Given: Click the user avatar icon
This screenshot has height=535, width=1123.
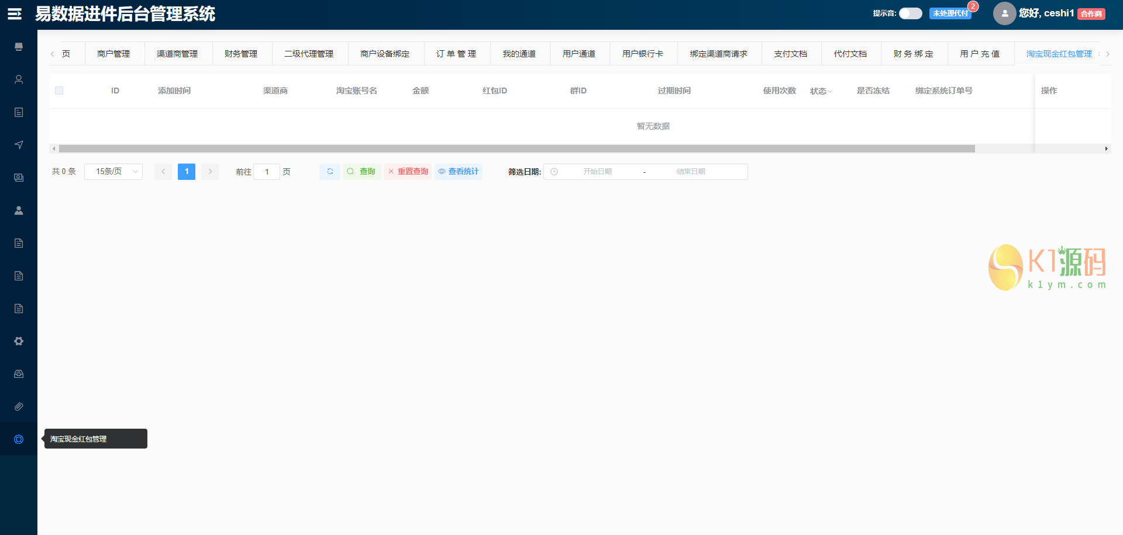Looking at the screenshot, I should 1004,13.
